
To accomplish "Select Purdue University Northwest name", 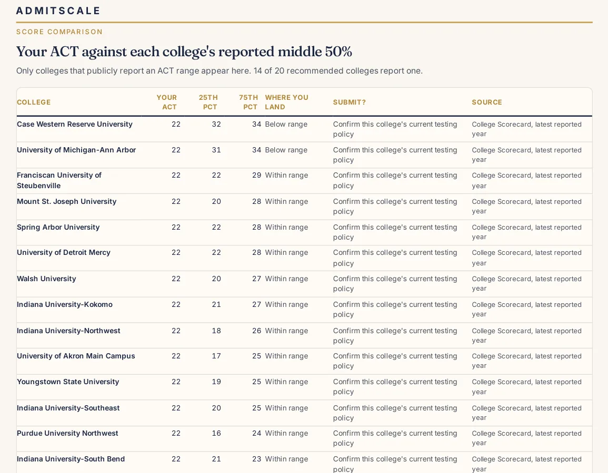I will pos(67,433).
